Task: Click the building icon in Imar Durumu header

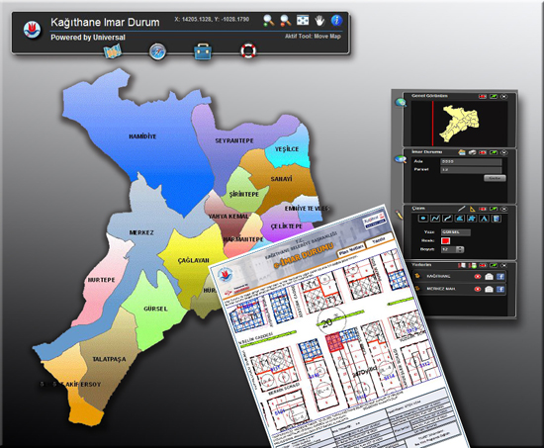Action: (462, 152)
